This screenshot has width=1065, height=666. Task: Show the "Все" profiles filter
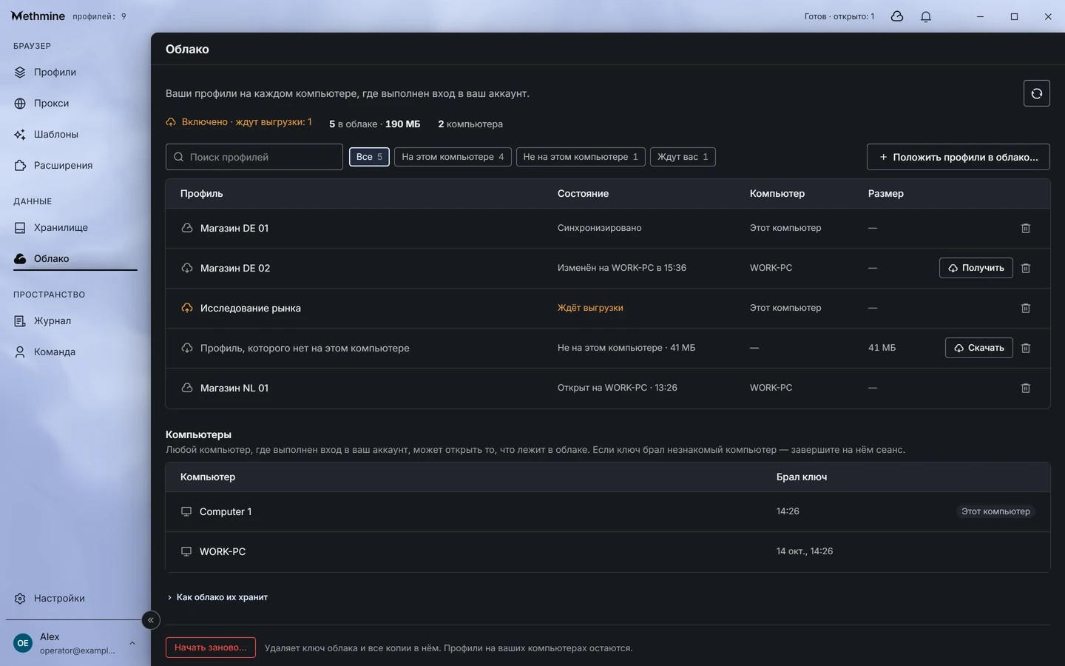369,157
